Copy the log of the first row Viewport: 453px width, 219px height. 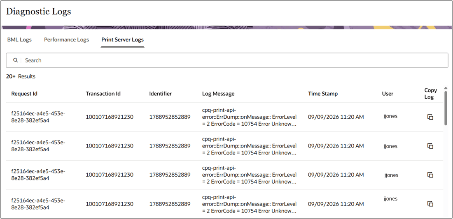430,117
